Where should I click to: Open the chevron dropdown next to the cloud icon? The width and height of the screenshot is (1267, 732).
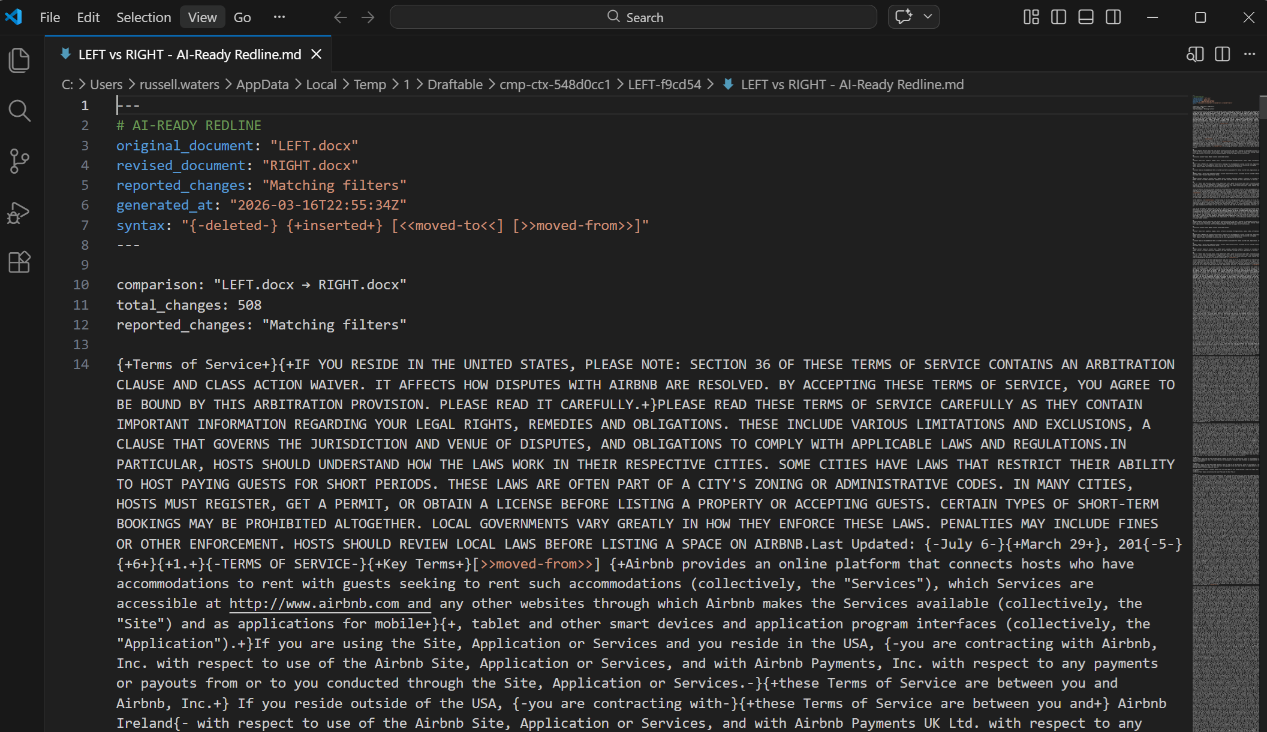click(926, 17)
